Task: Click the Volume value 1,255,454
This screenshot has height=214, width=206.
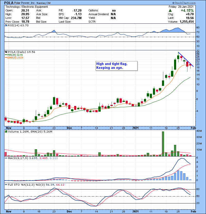Action: pyautogui.click(x=187, y=22)
